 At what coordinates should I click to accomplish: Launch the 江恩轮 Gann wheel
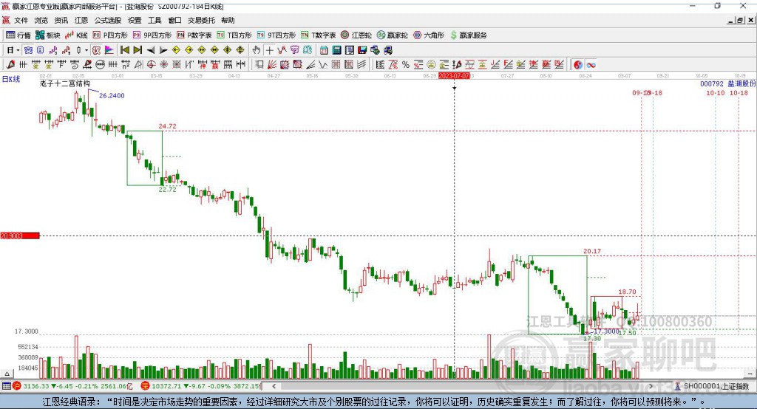click(x=356, y=35)
